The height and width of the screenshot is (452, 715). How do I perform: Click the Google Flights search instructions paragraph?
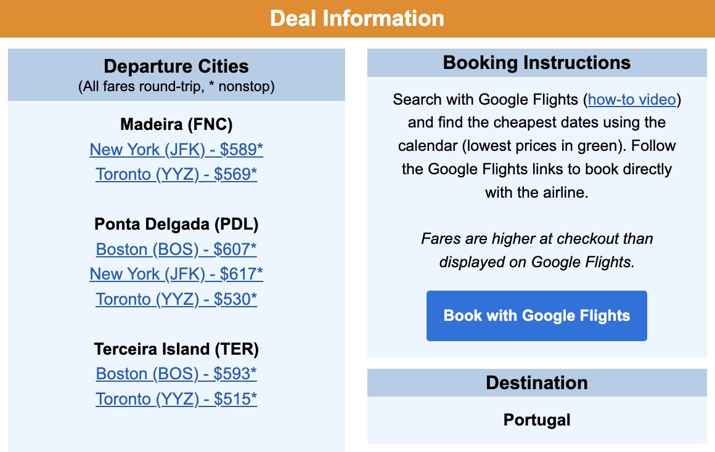pos(536,134)
